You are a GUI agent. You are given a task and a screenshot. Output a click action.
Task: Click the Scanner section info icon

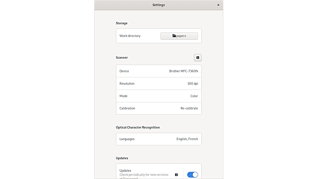197,58
